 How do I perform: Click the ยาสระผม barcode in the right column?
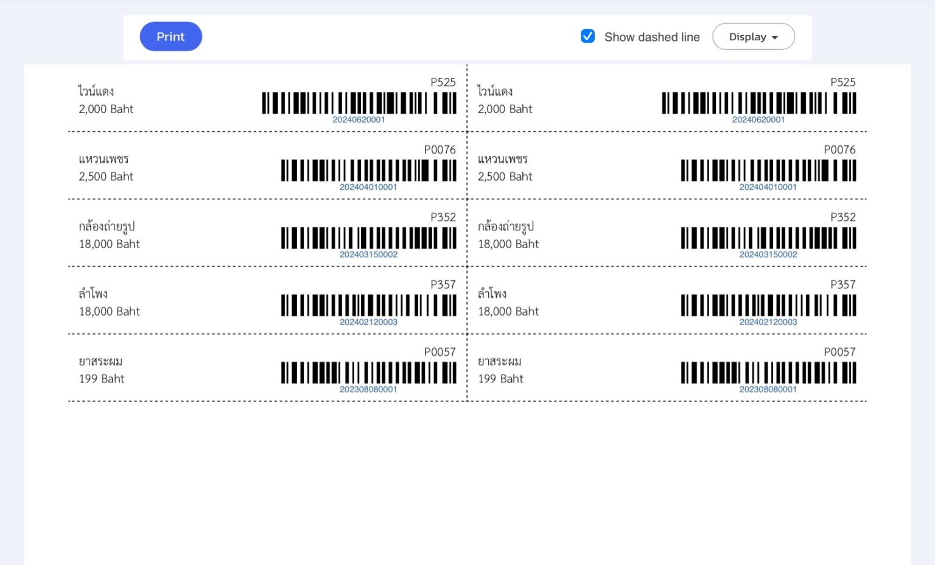tap(768, 372)
